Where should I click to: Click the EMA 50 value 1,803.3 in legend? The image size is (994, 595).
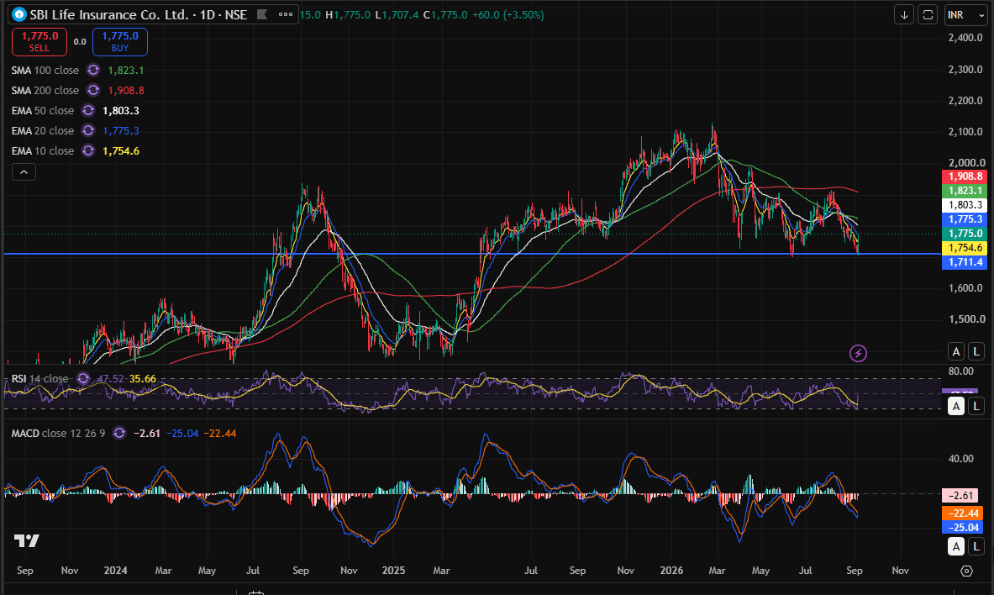click(120, 111)
